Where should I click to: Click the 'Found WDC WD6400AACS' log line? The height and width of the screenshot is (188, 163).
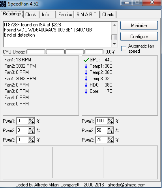(x=49, y=30)
